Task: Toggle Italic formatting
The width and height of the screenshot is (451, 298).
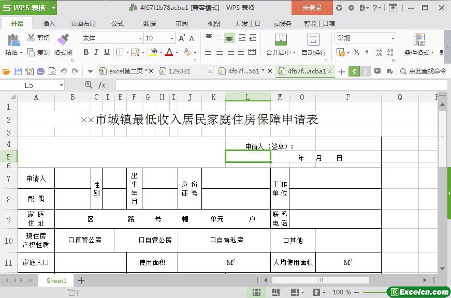Action: 96,52
